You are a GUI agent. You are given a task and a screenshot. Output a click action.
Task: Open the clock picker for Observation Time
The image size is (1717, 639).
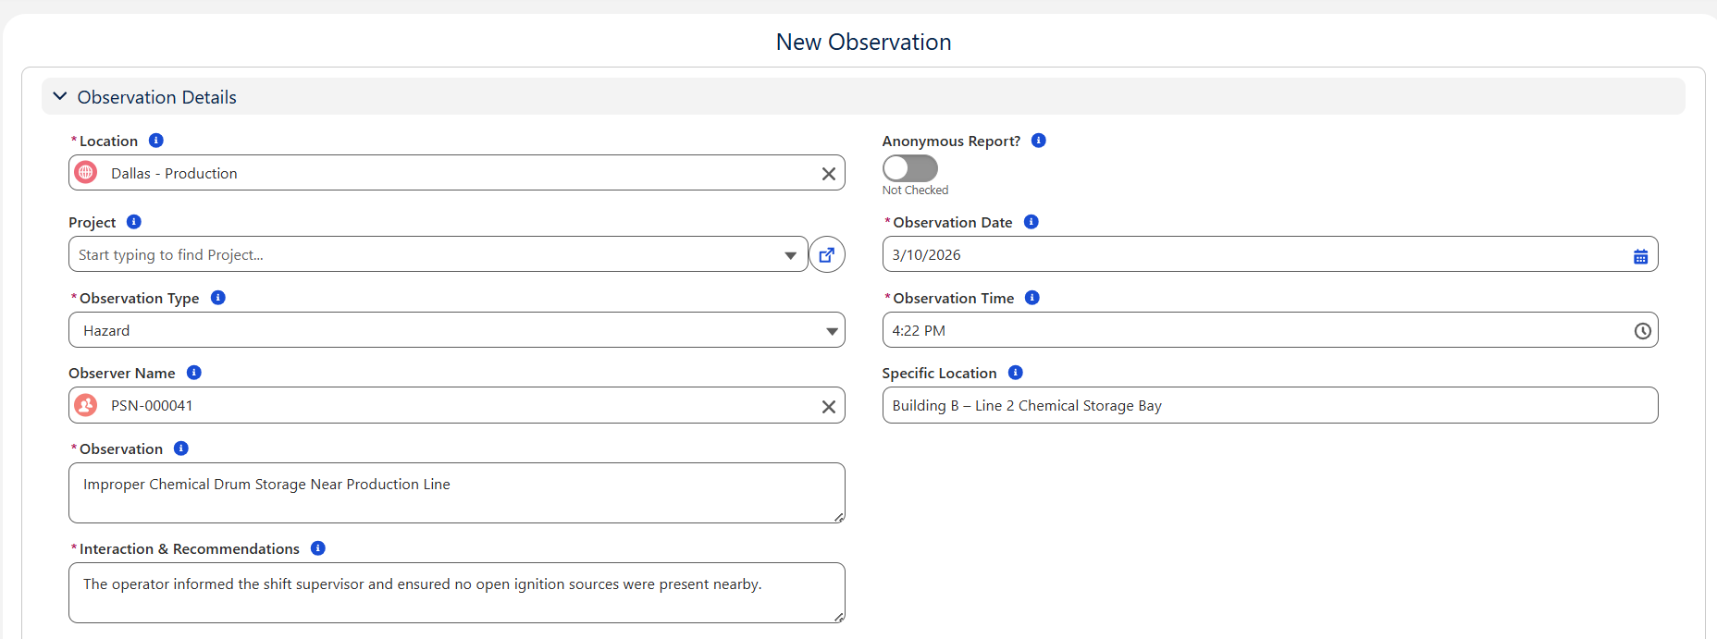tap(1642, 331)
